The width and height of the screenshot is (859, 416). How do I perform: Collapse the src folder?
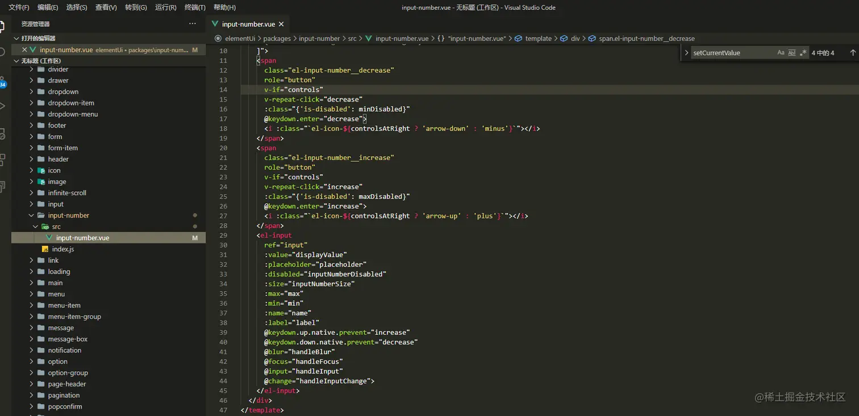coord(36,227)
